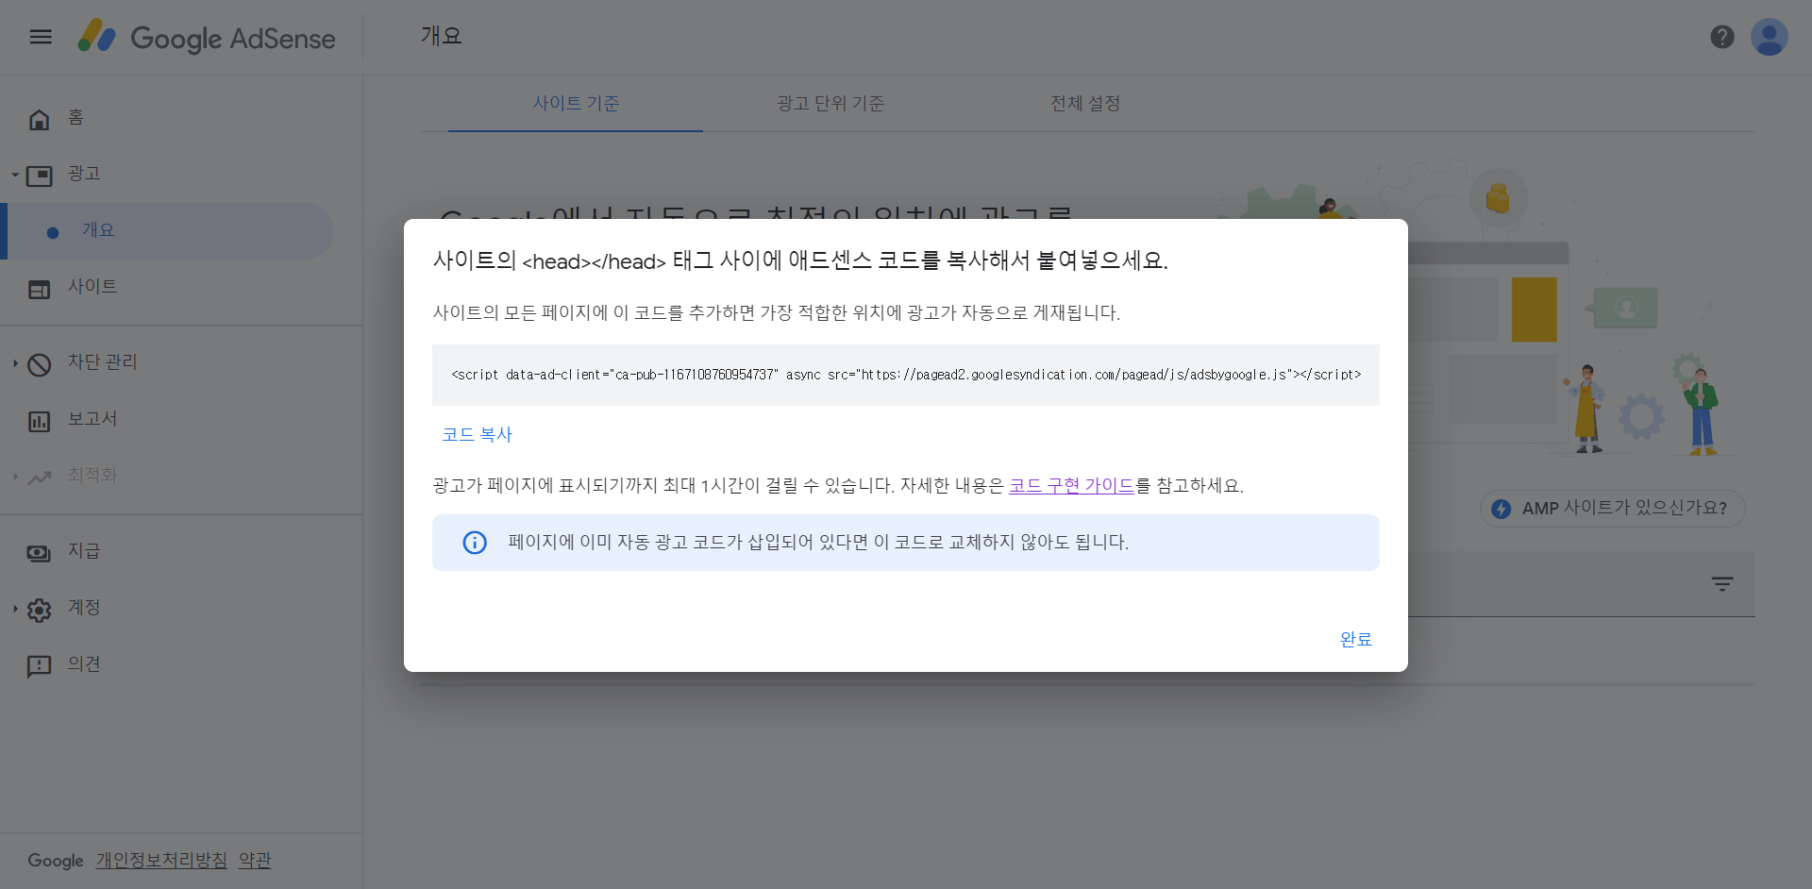Click the notice text about existing ad code
The height and width of the screenshot is (889, 1812).
point(818,543)
